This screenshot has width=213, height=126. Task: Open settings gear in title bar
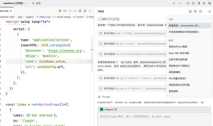pyautogui.click(x=204, y=3)
